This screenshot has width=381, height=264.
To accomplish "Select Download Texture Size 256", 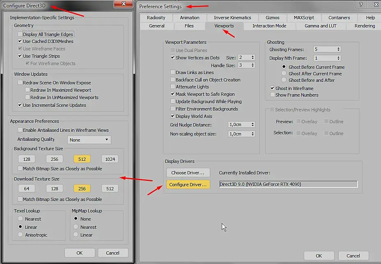I will [x=82, y=188].
